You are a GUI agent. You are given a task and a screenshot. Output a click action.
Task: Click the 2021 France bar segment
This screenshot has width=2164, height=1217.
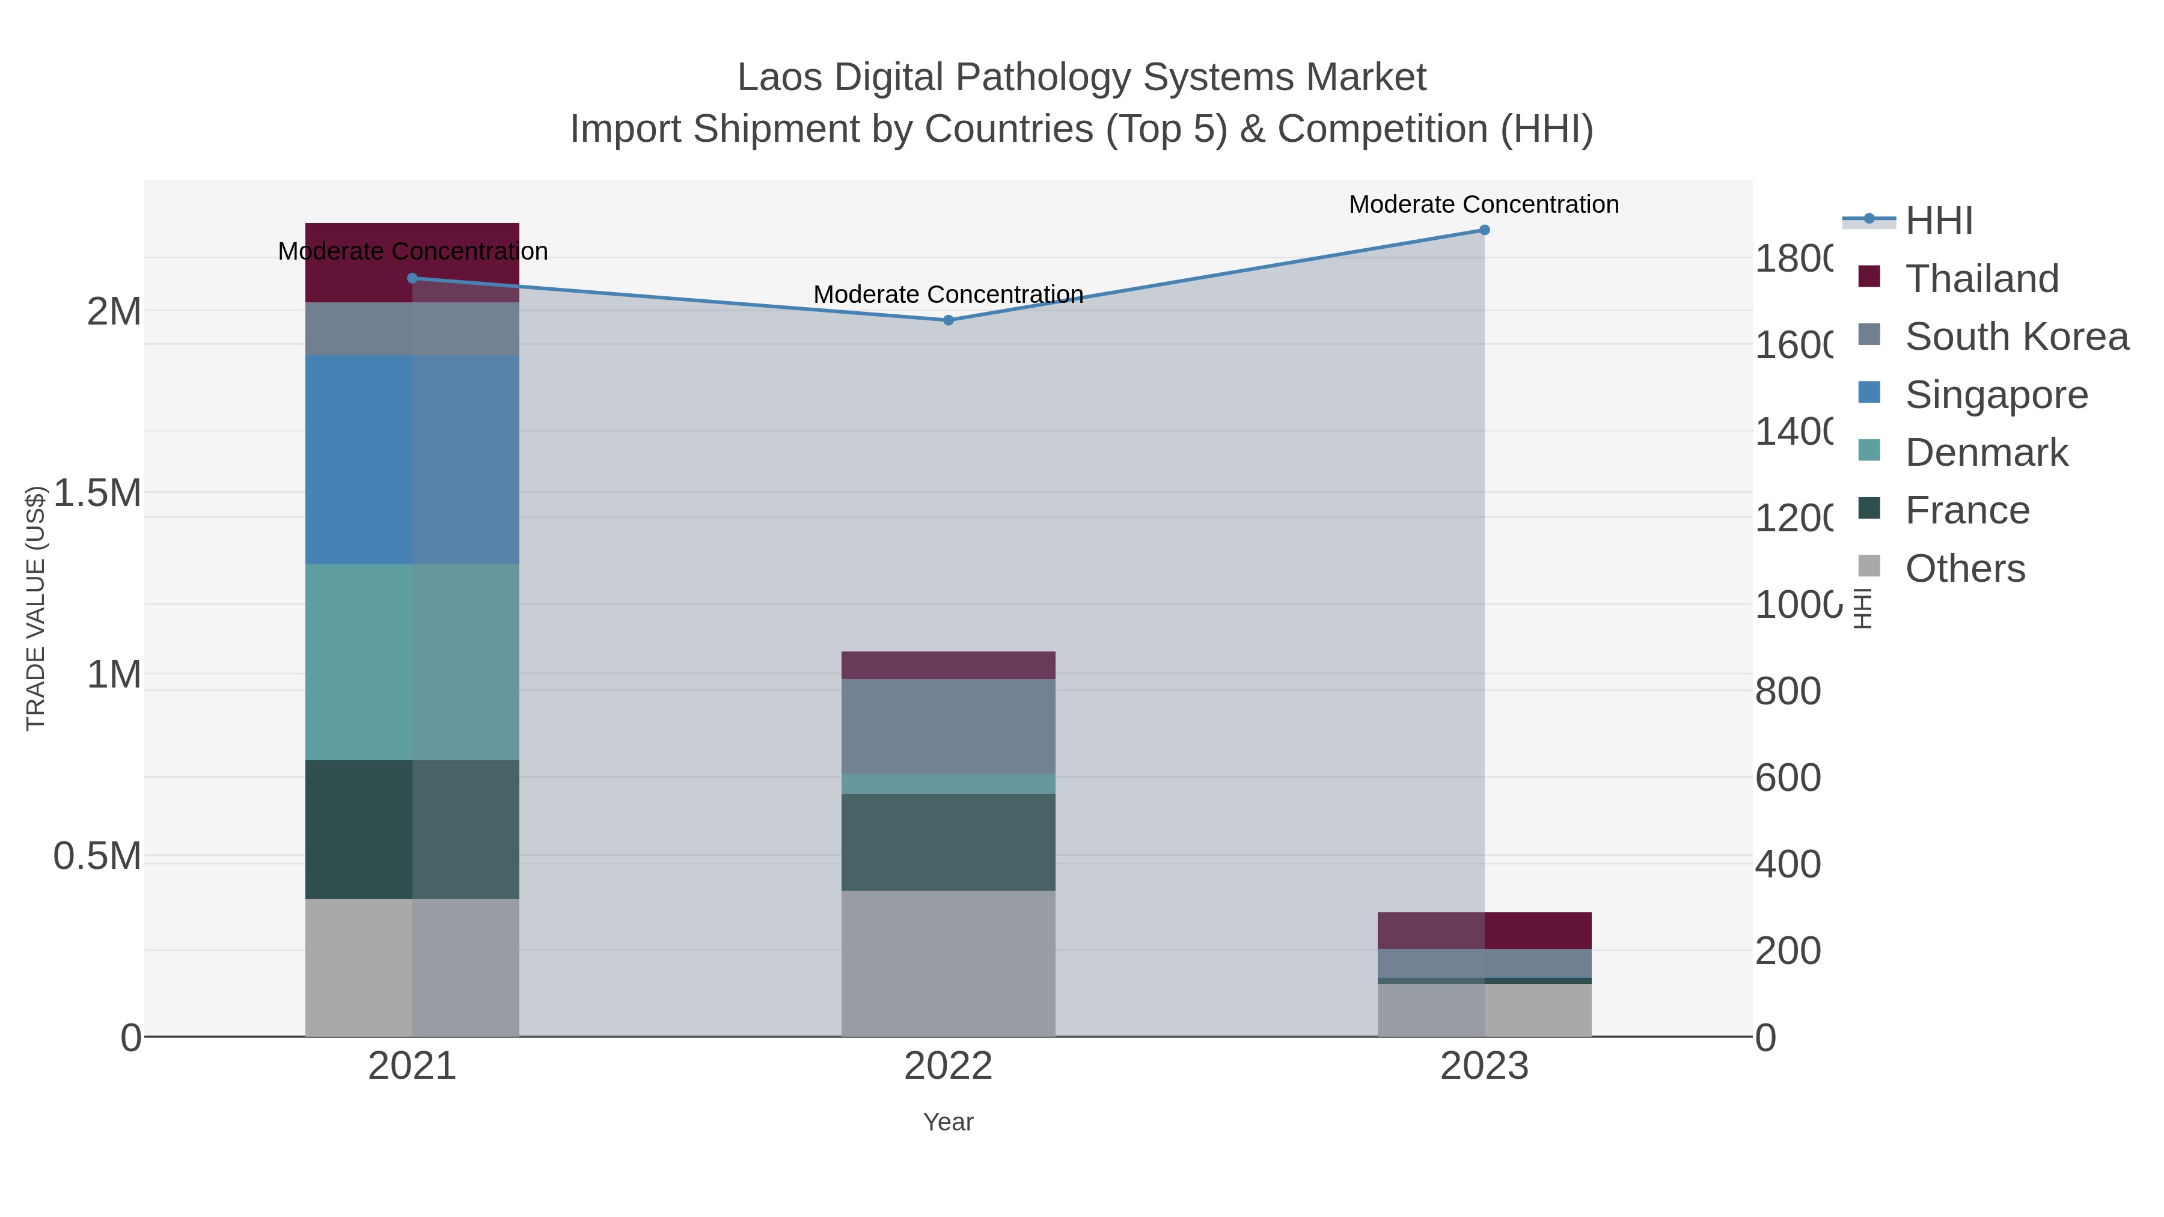tap(412, 830)
